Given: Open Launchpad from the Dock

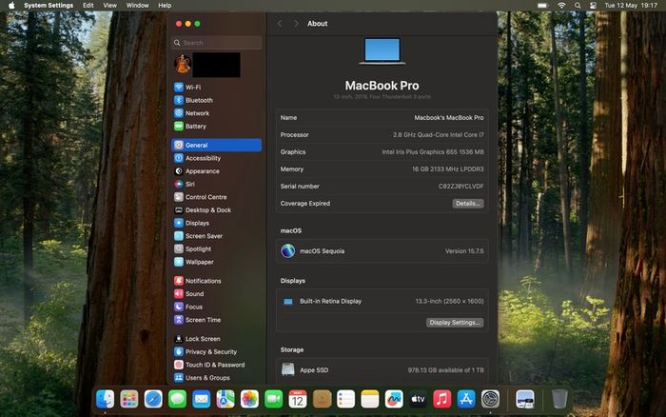Looking at the screenshot, I should (129, 399).
